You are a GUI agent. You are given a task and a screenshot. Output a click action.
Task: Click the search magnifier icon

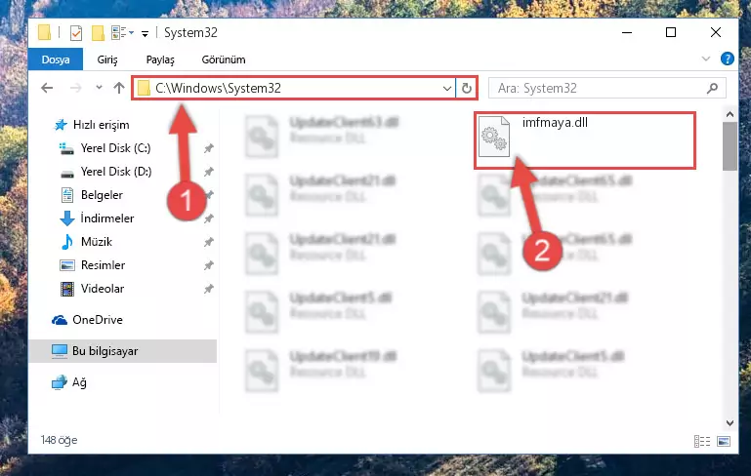click(712, 88)
